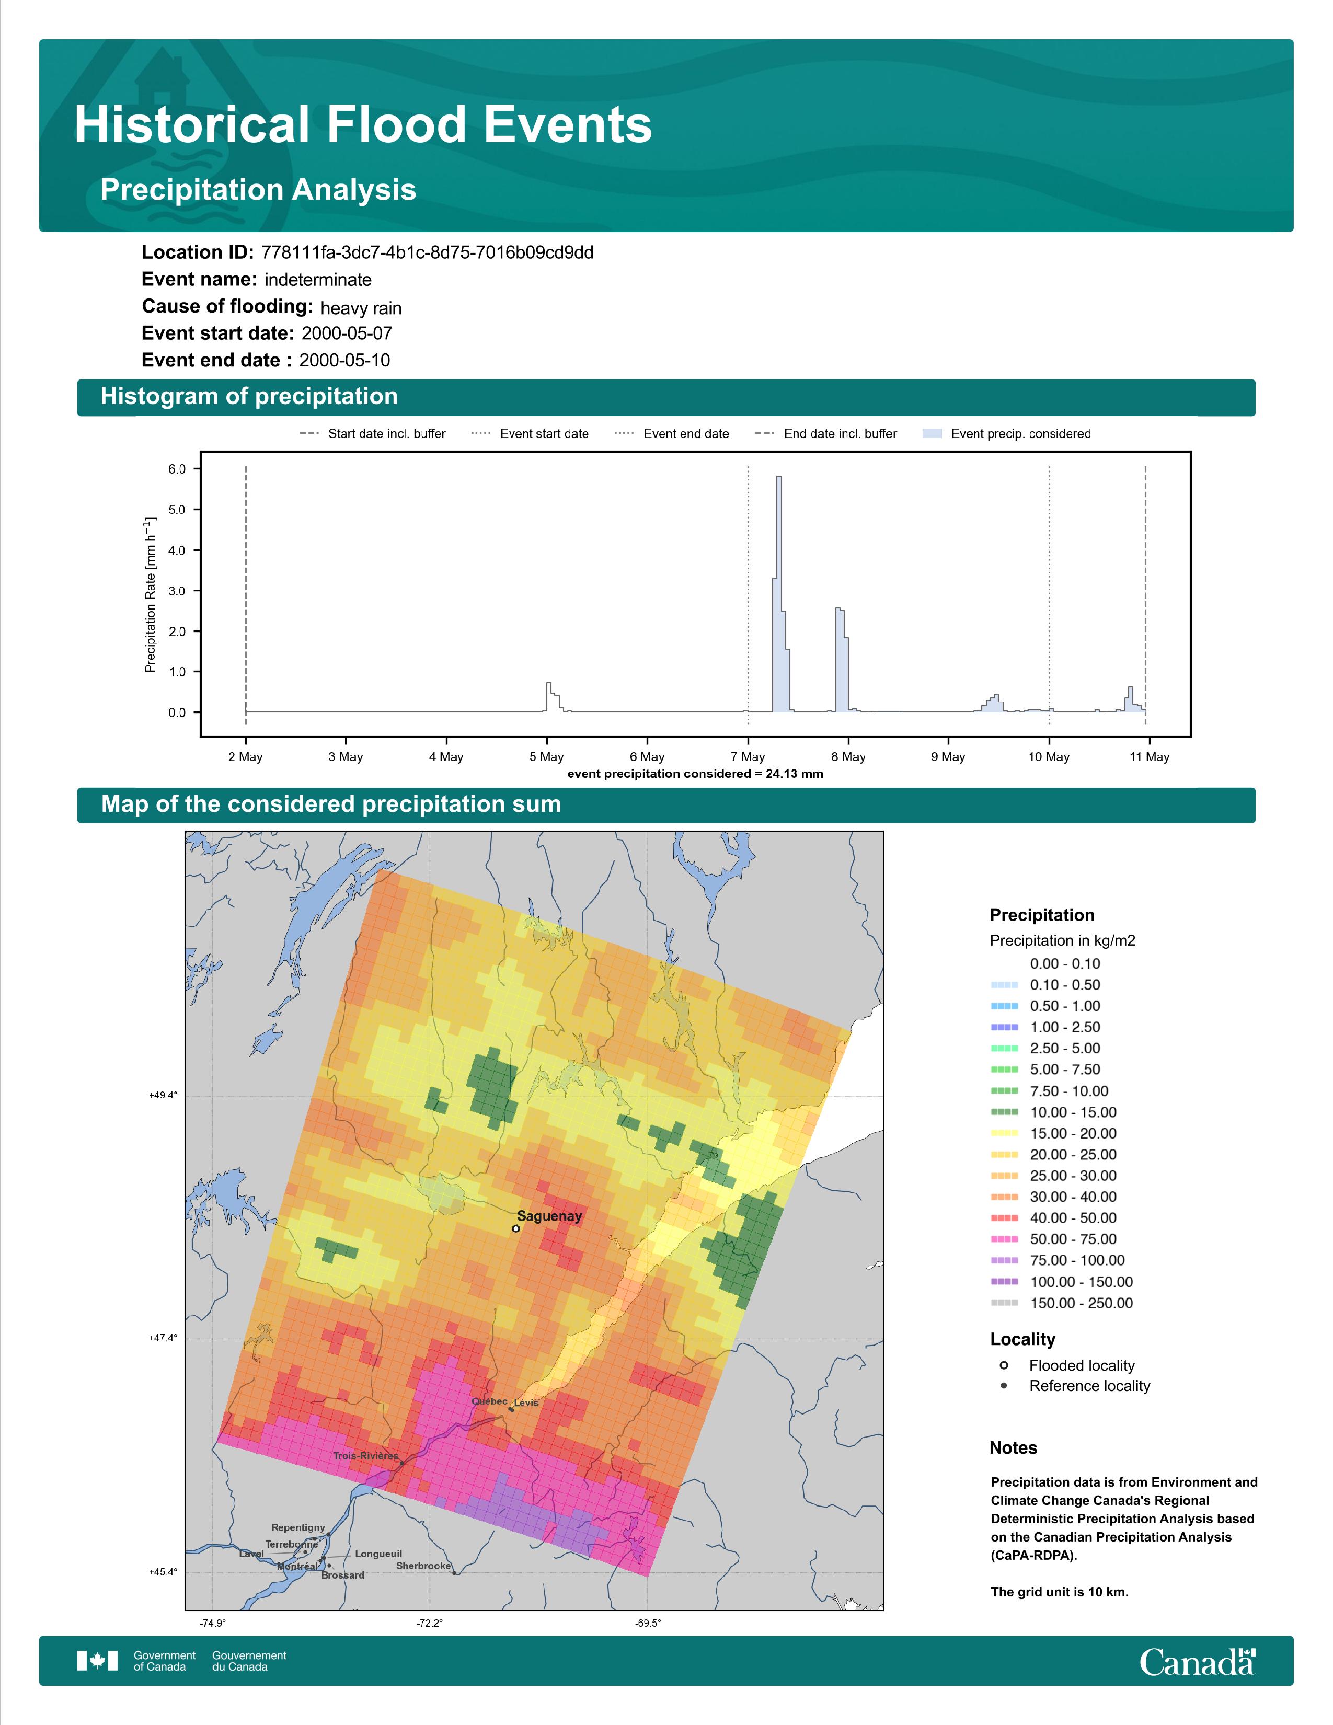Image resolution: width=1333 pixels, height=1725 pixels.
Task: Click the Locality legend heading
Action: pos(1022,1340)
